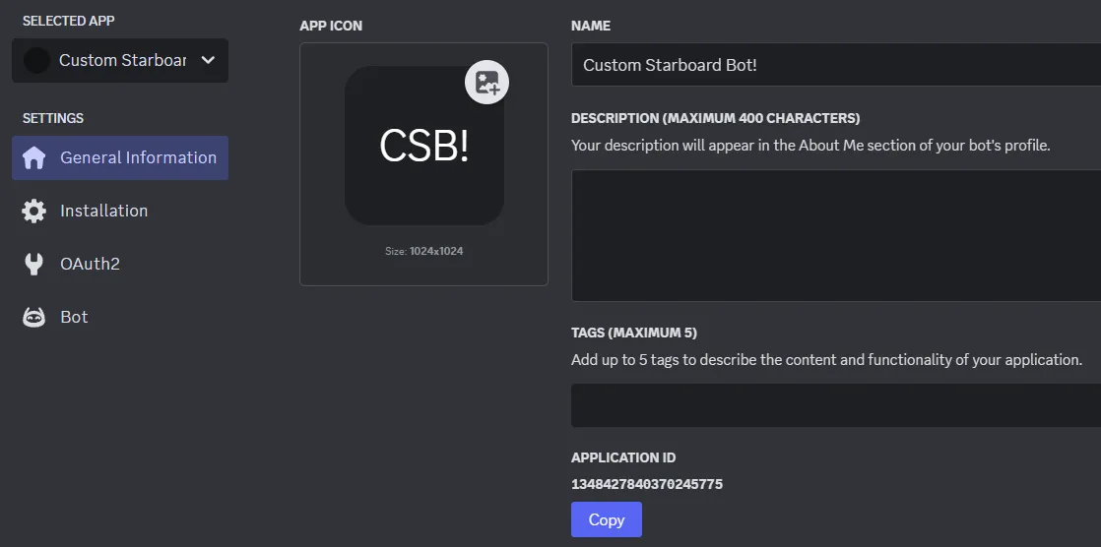
Task: Select the application ID number 1348427840370245775
Action: click(x=647, y=484)
